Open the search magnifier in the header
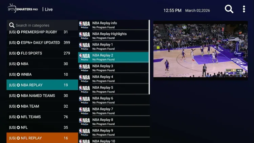The height and width of the screenshot is (143, 254). (229, 9)
